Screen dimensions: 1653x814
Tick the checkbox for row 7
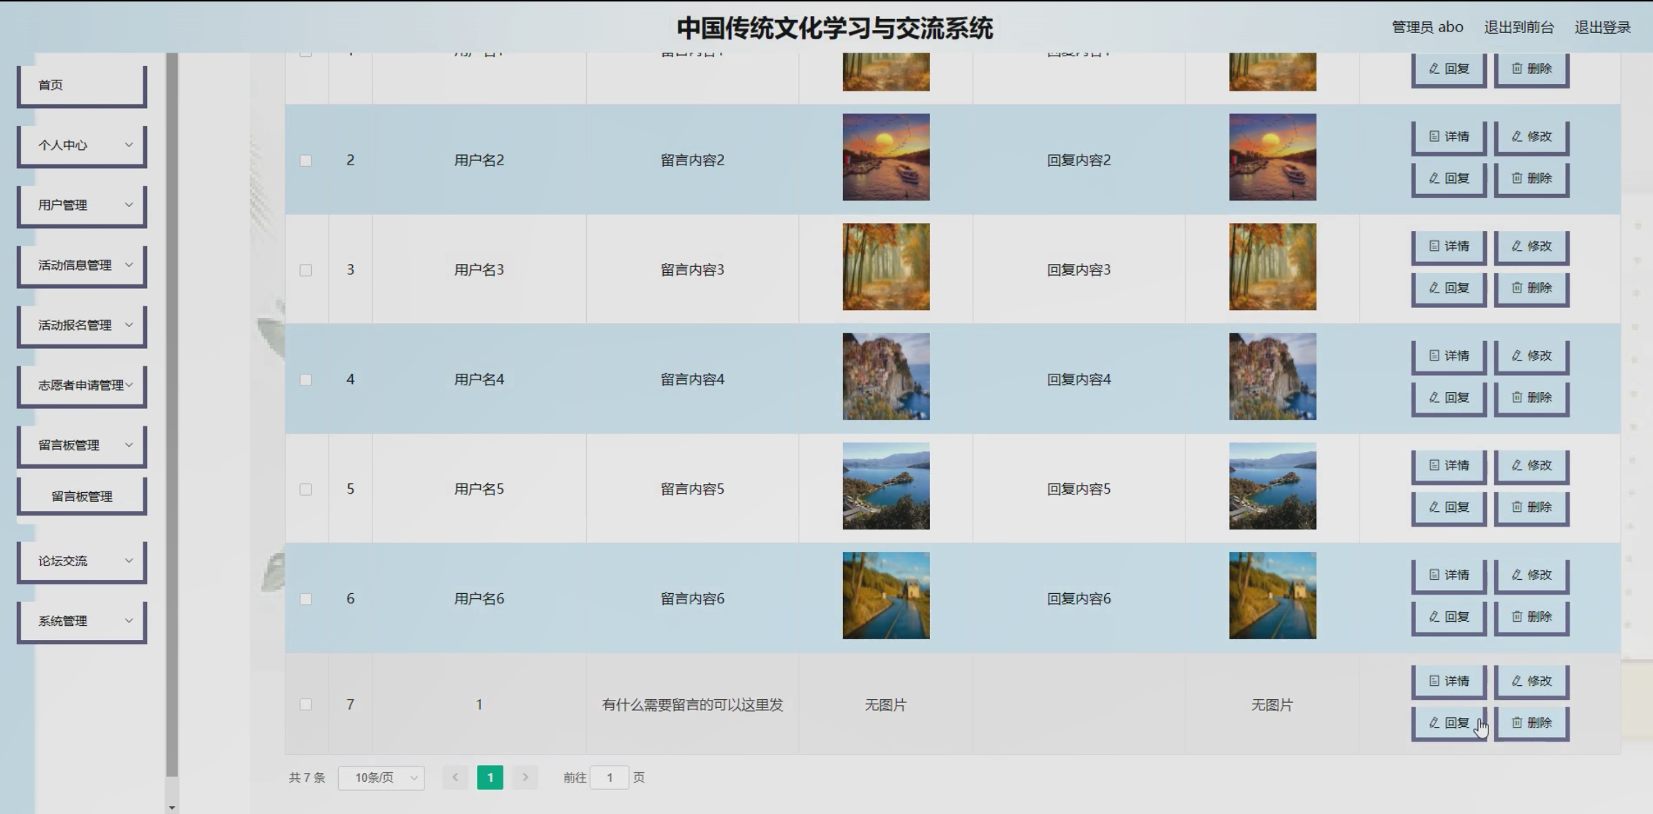[306, 704]
